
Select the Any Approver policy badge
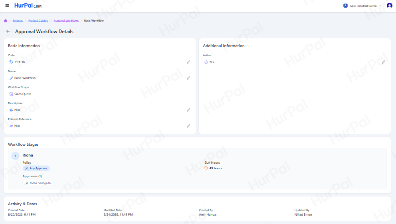[x=36, y=168]
